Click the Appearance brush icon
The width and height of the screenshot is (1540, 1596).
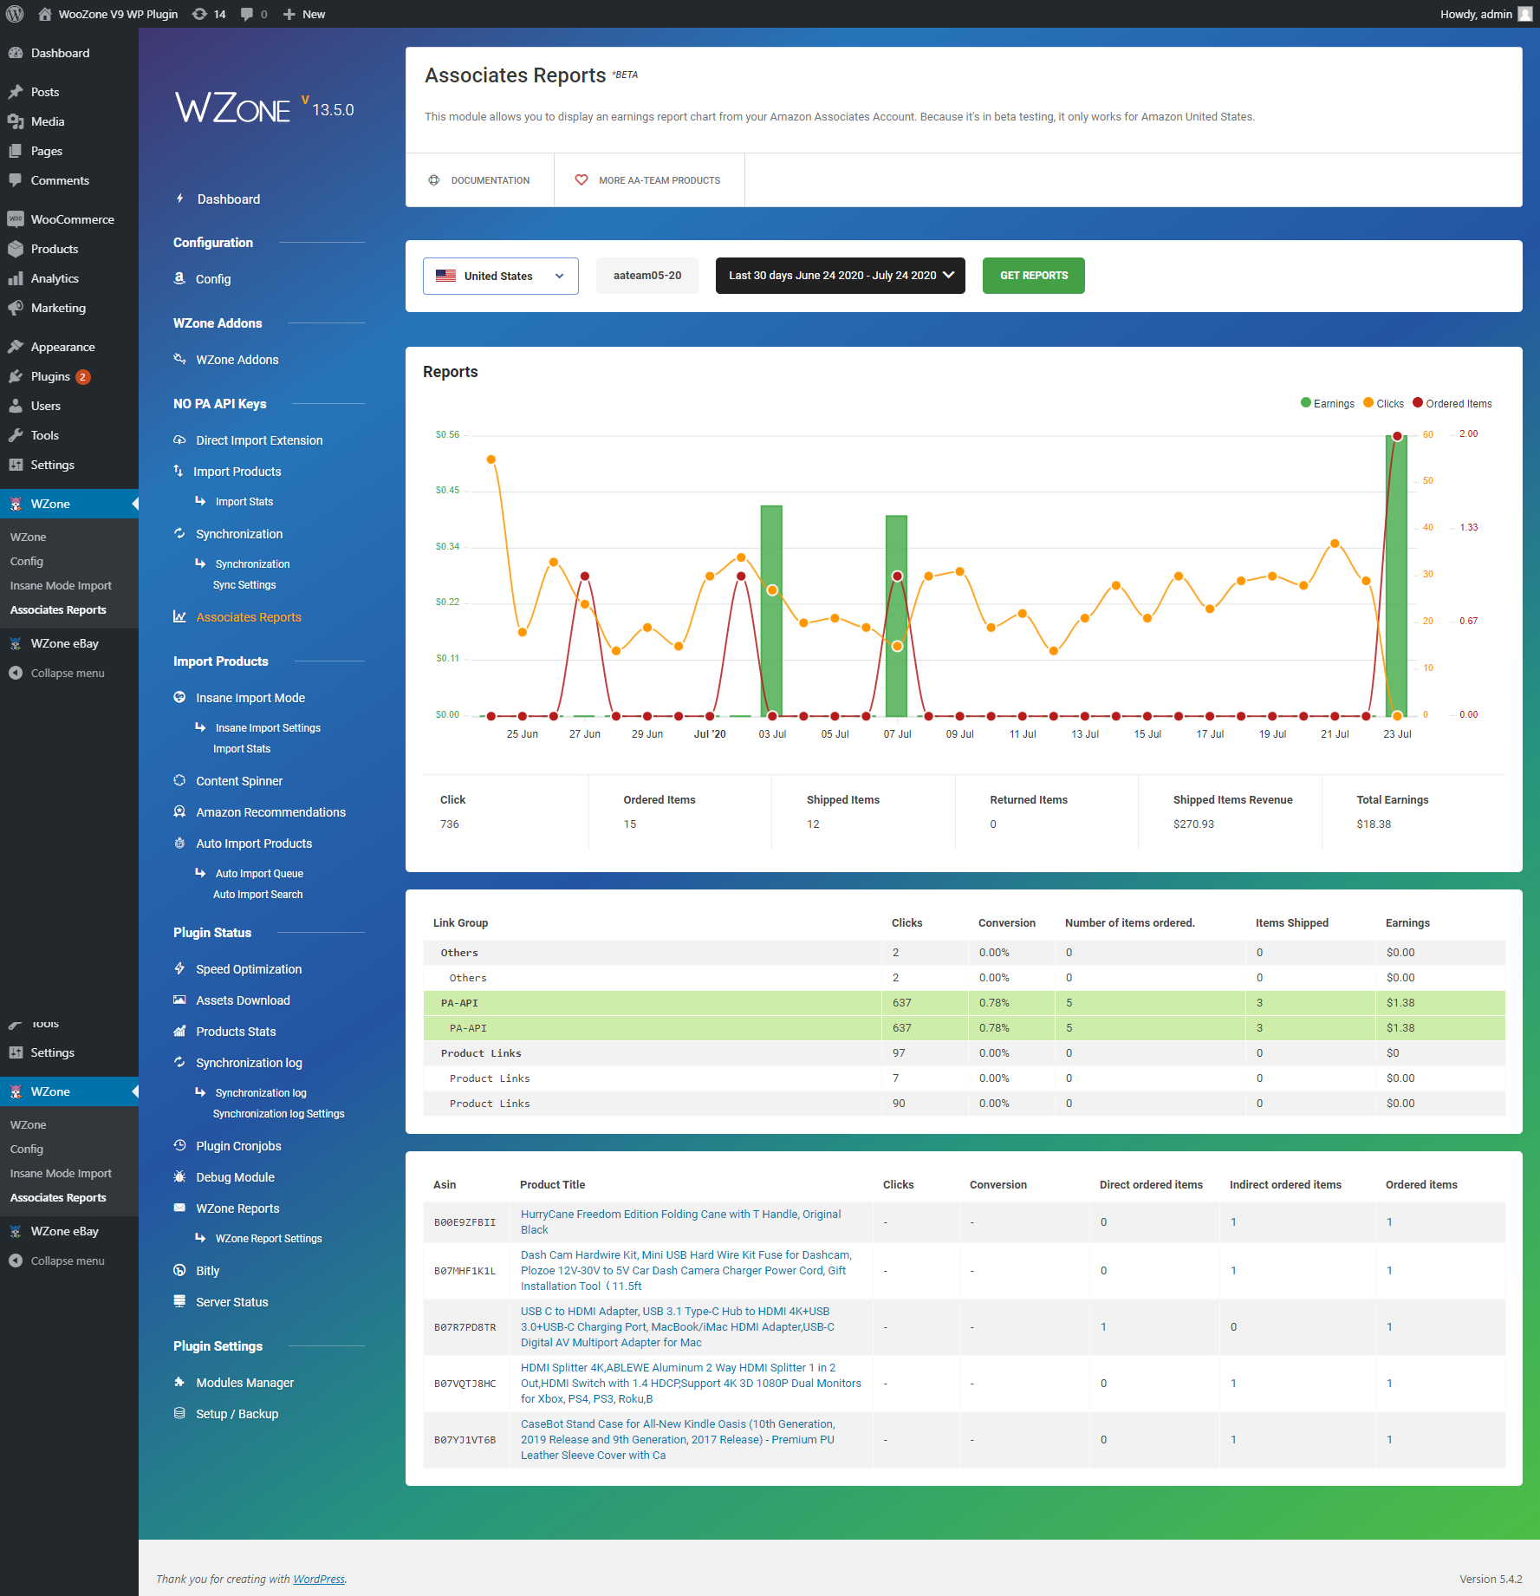coord(16,347)
